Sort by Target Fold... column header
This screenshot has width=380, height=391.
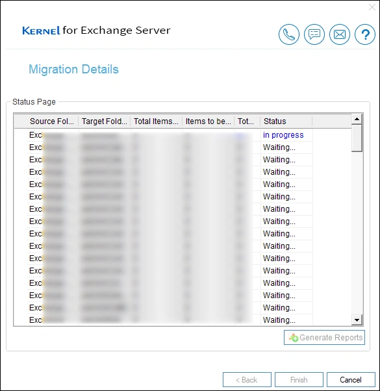[105, 121]
